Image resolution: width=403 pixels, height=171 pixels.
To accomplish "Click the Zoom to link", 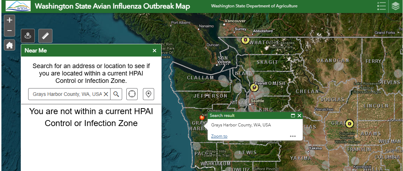I will [219, 136].
